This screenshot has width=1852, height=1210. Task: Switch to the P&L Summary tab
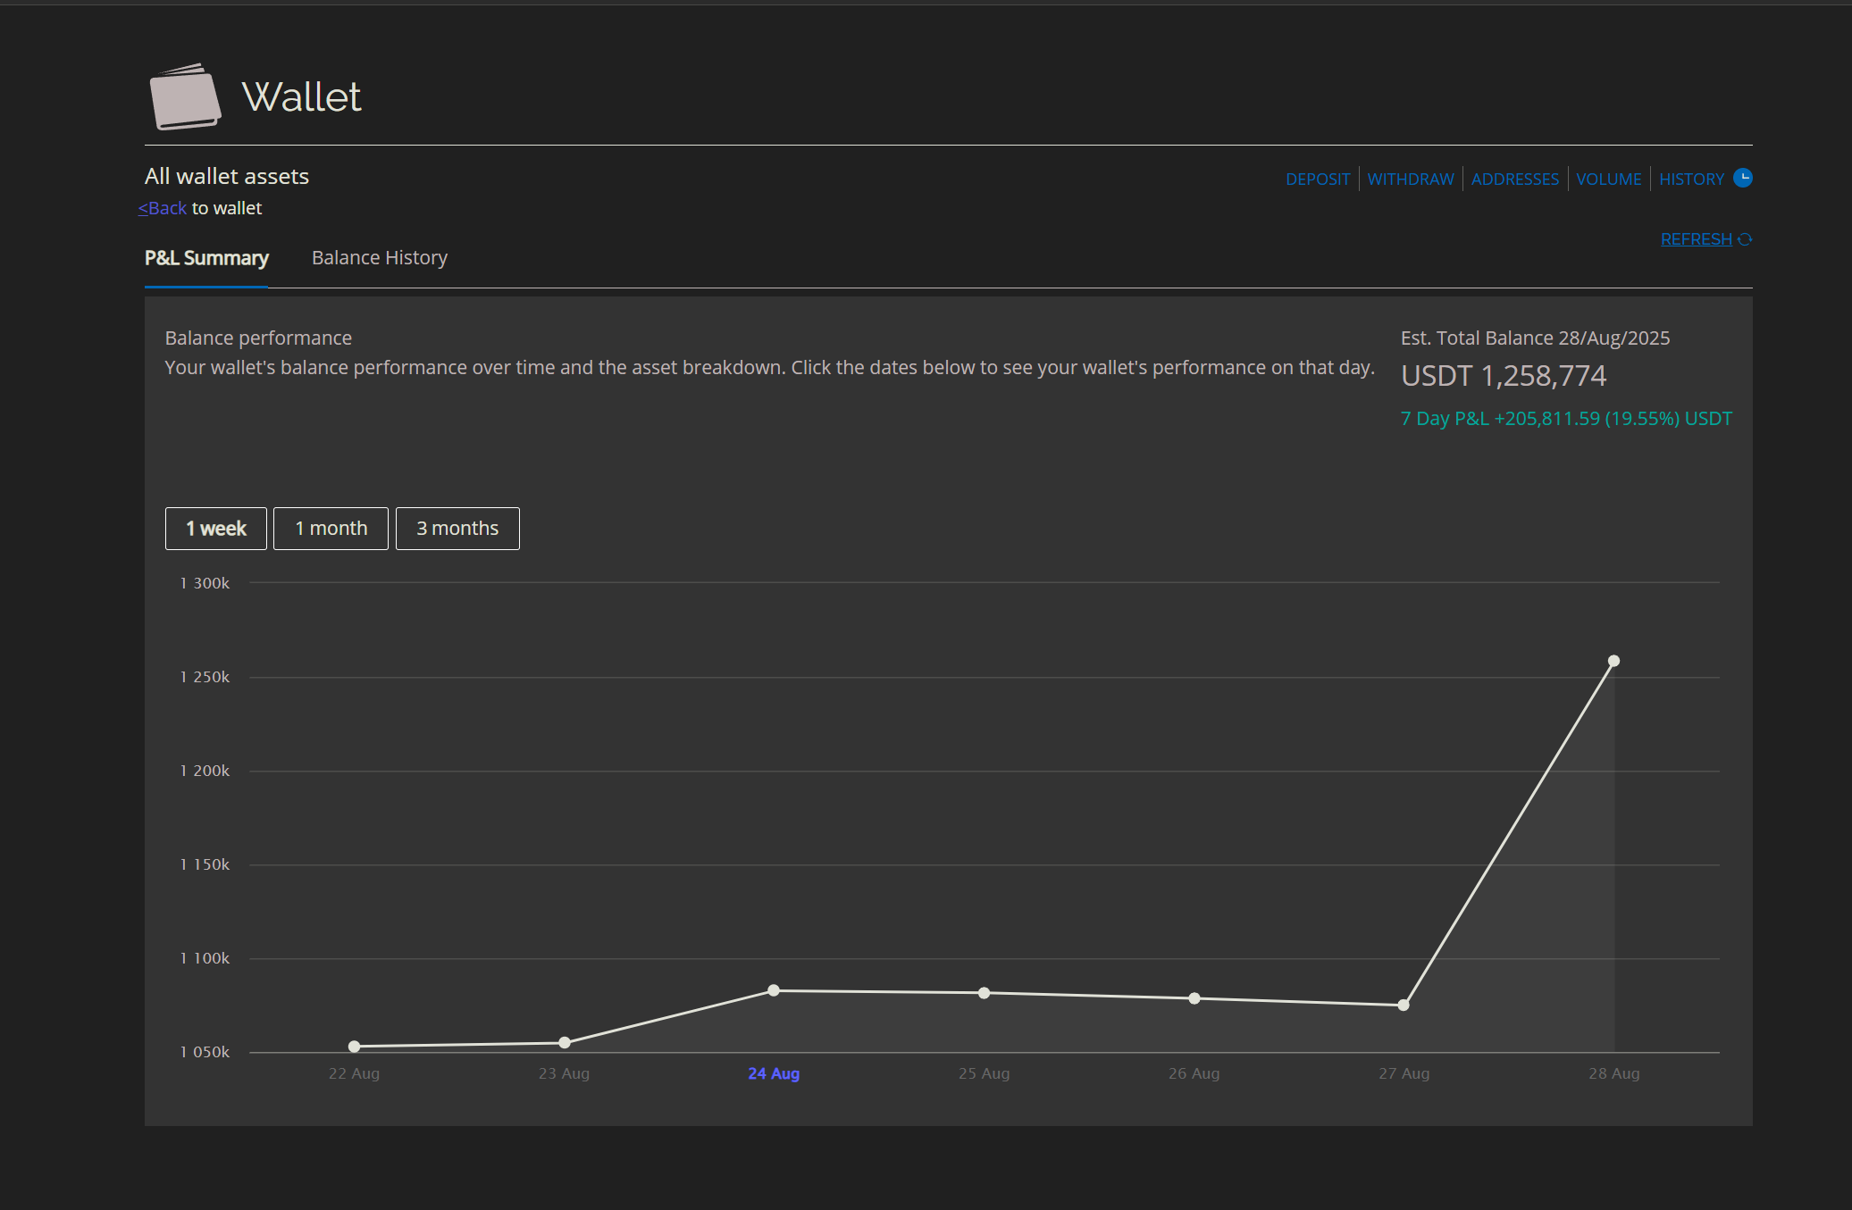click(206, 258)
